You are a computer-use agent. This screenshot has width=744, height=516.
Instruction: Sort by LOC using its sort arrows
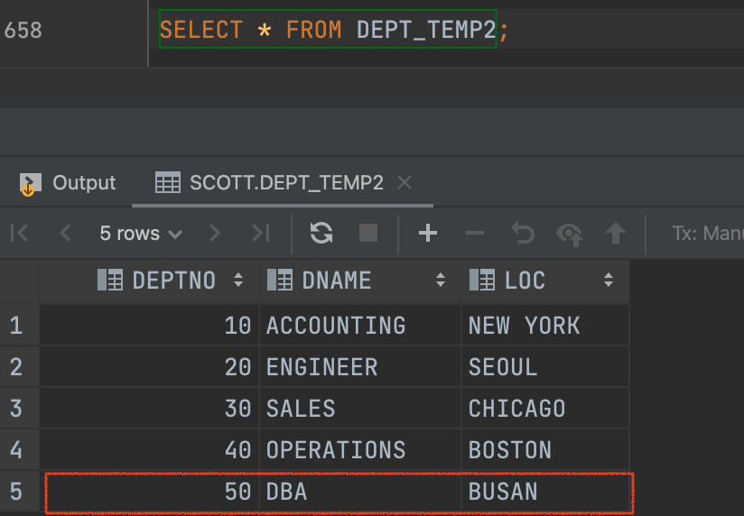(609, 280)
